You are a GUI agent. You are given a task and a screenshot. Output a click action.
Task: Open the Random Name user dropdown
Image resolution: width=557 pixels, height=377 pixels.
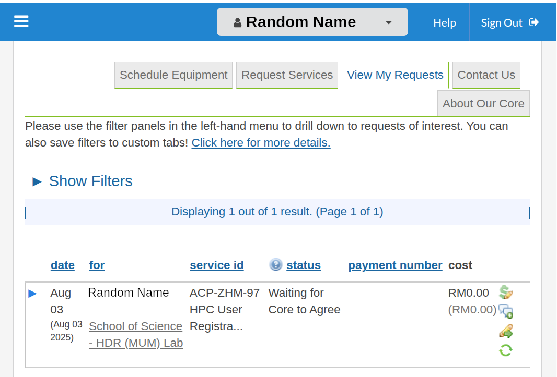pos(388,22)
